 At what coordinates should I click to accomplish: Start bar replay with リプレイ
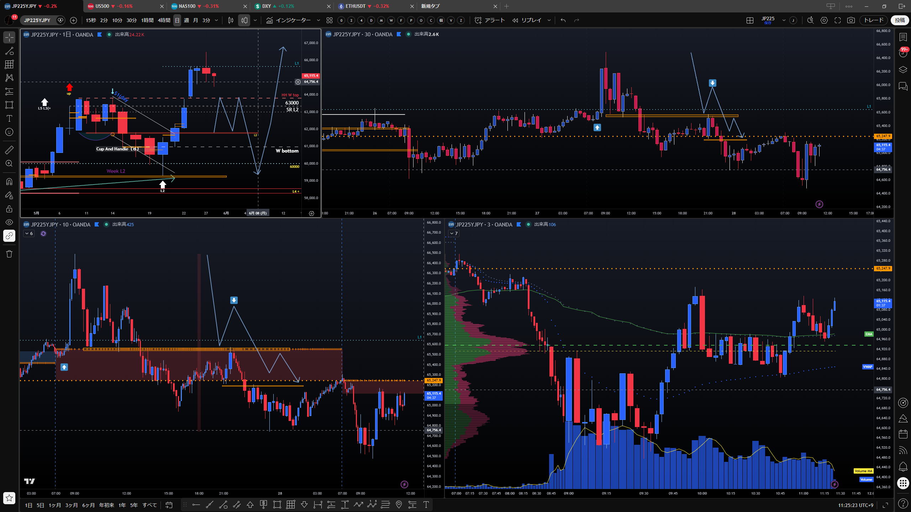click(x=527, y=20)
